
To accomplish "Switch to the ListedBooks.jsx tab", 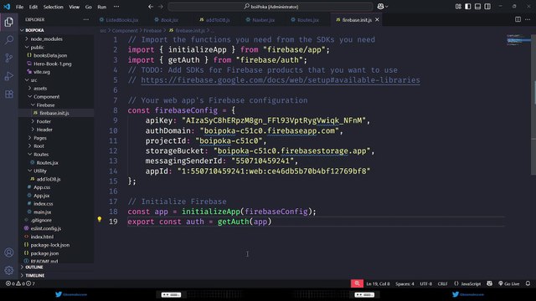I will pyautogui.click(x=119, y=20).
